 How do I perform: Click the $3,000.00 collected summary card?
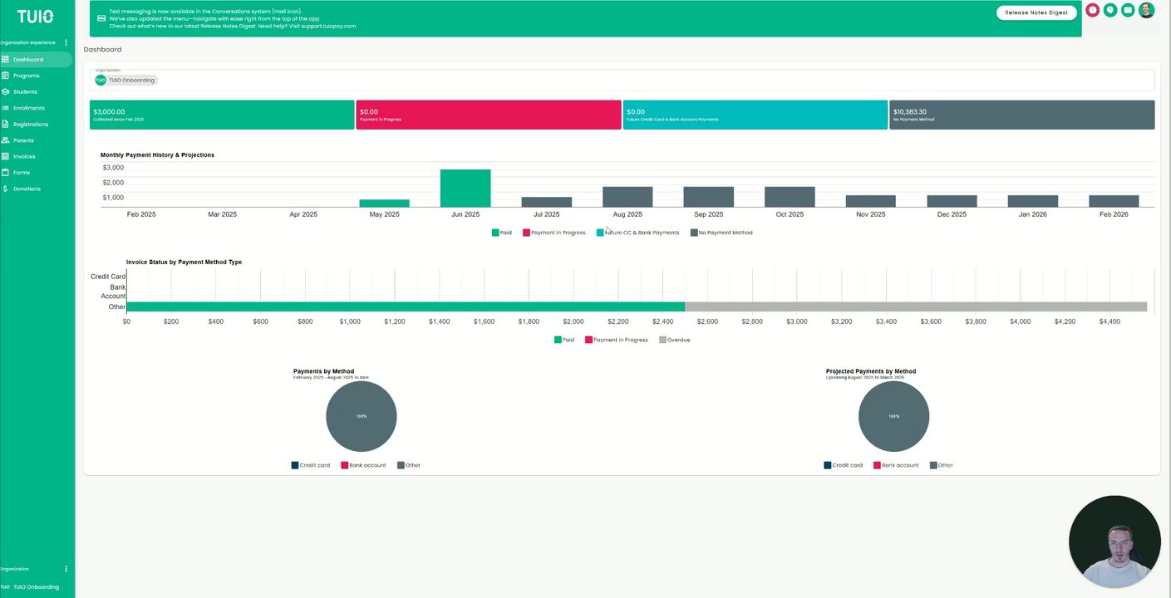(x=222, y=115)
